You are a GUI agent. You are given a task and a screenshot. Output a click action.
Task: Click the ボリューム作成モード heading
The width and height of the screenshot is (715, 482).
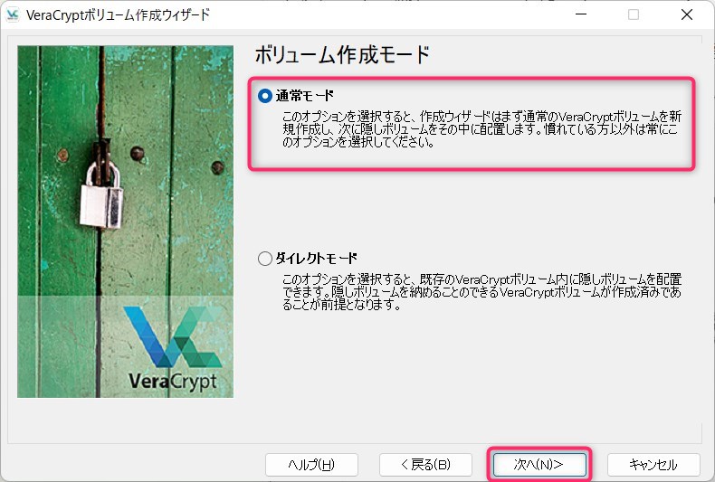[342, 54]
